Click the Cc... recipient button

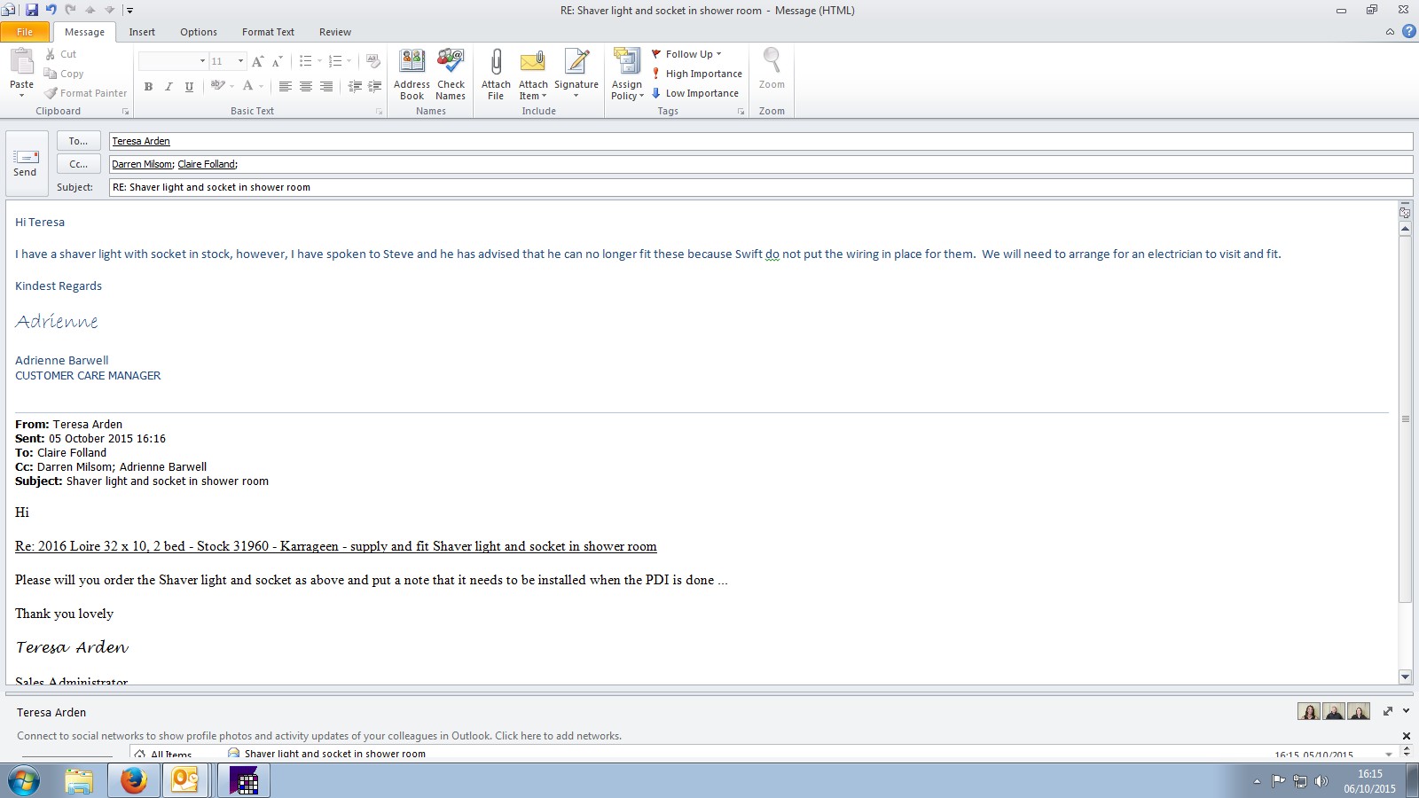click(x=78, y=164)
